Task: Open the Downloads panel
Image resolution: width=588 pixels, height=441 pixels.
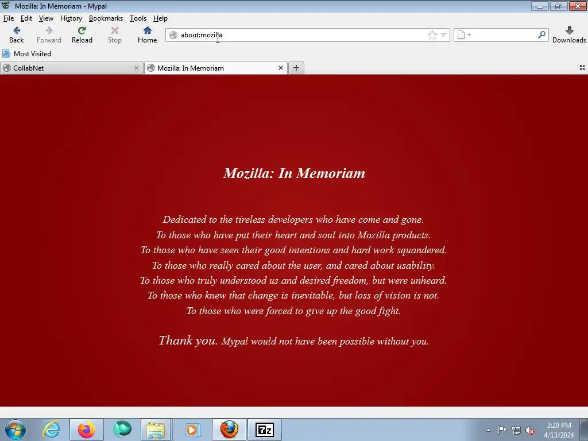Action: pyautogui.click(x=569, y=35)
